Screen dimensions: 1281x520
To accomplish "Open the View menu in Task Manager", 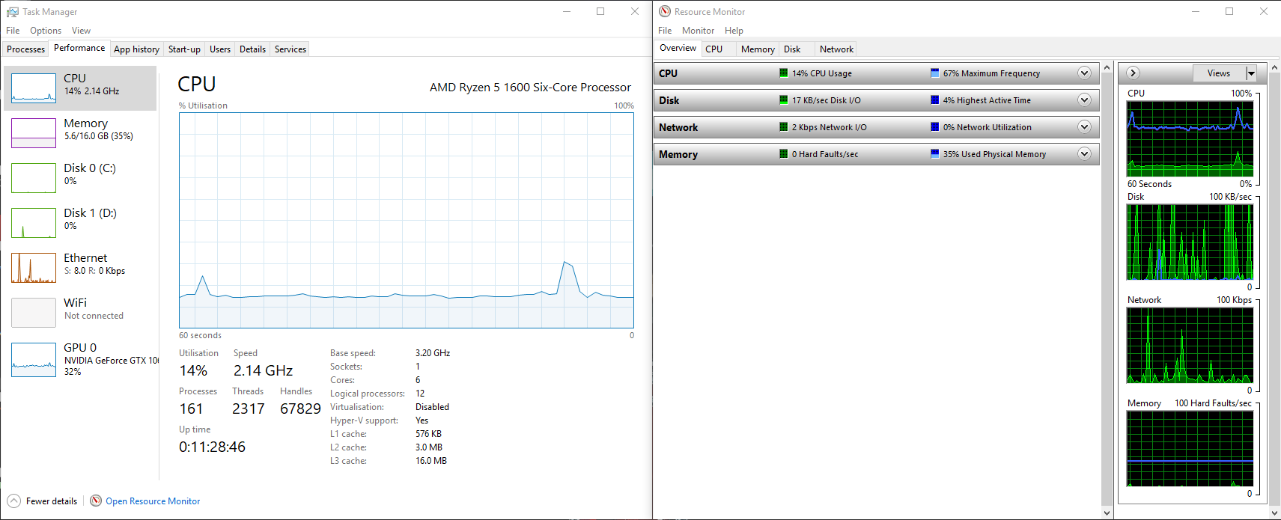I will click(81, 31).
